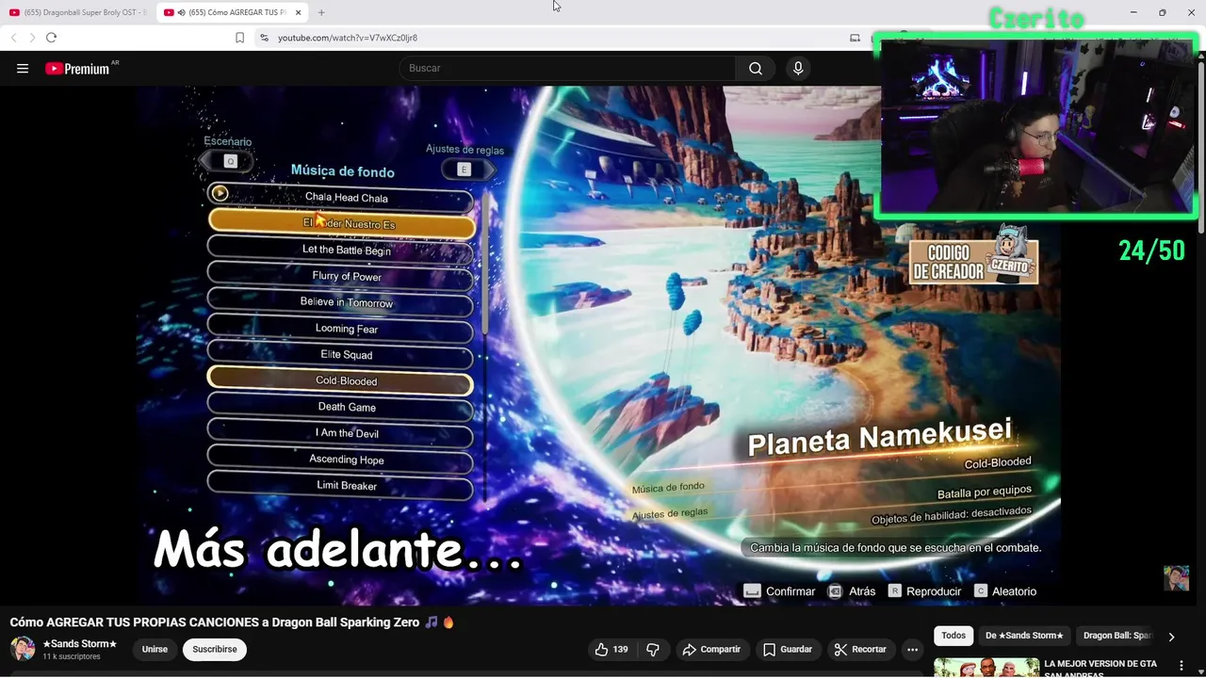Image resolution: width=1206 pixels, height=678 pixels.
Task: Select Ascending Hope track
Action: tap(340, 460)
